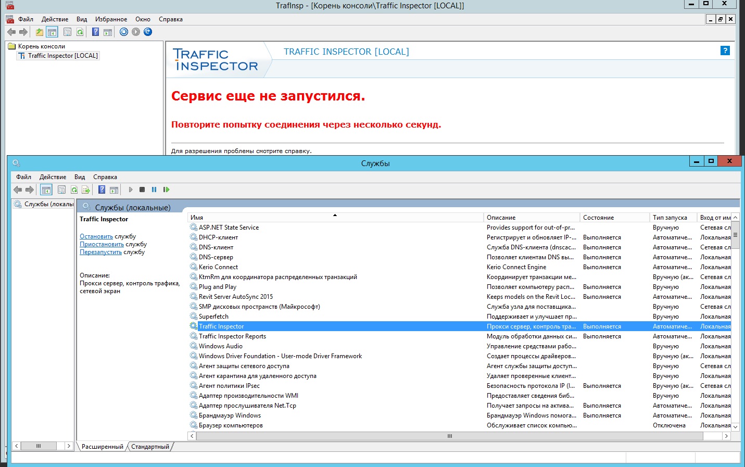Select Plug and Play service row
This screenshot has width=745, height=467.
459,287
